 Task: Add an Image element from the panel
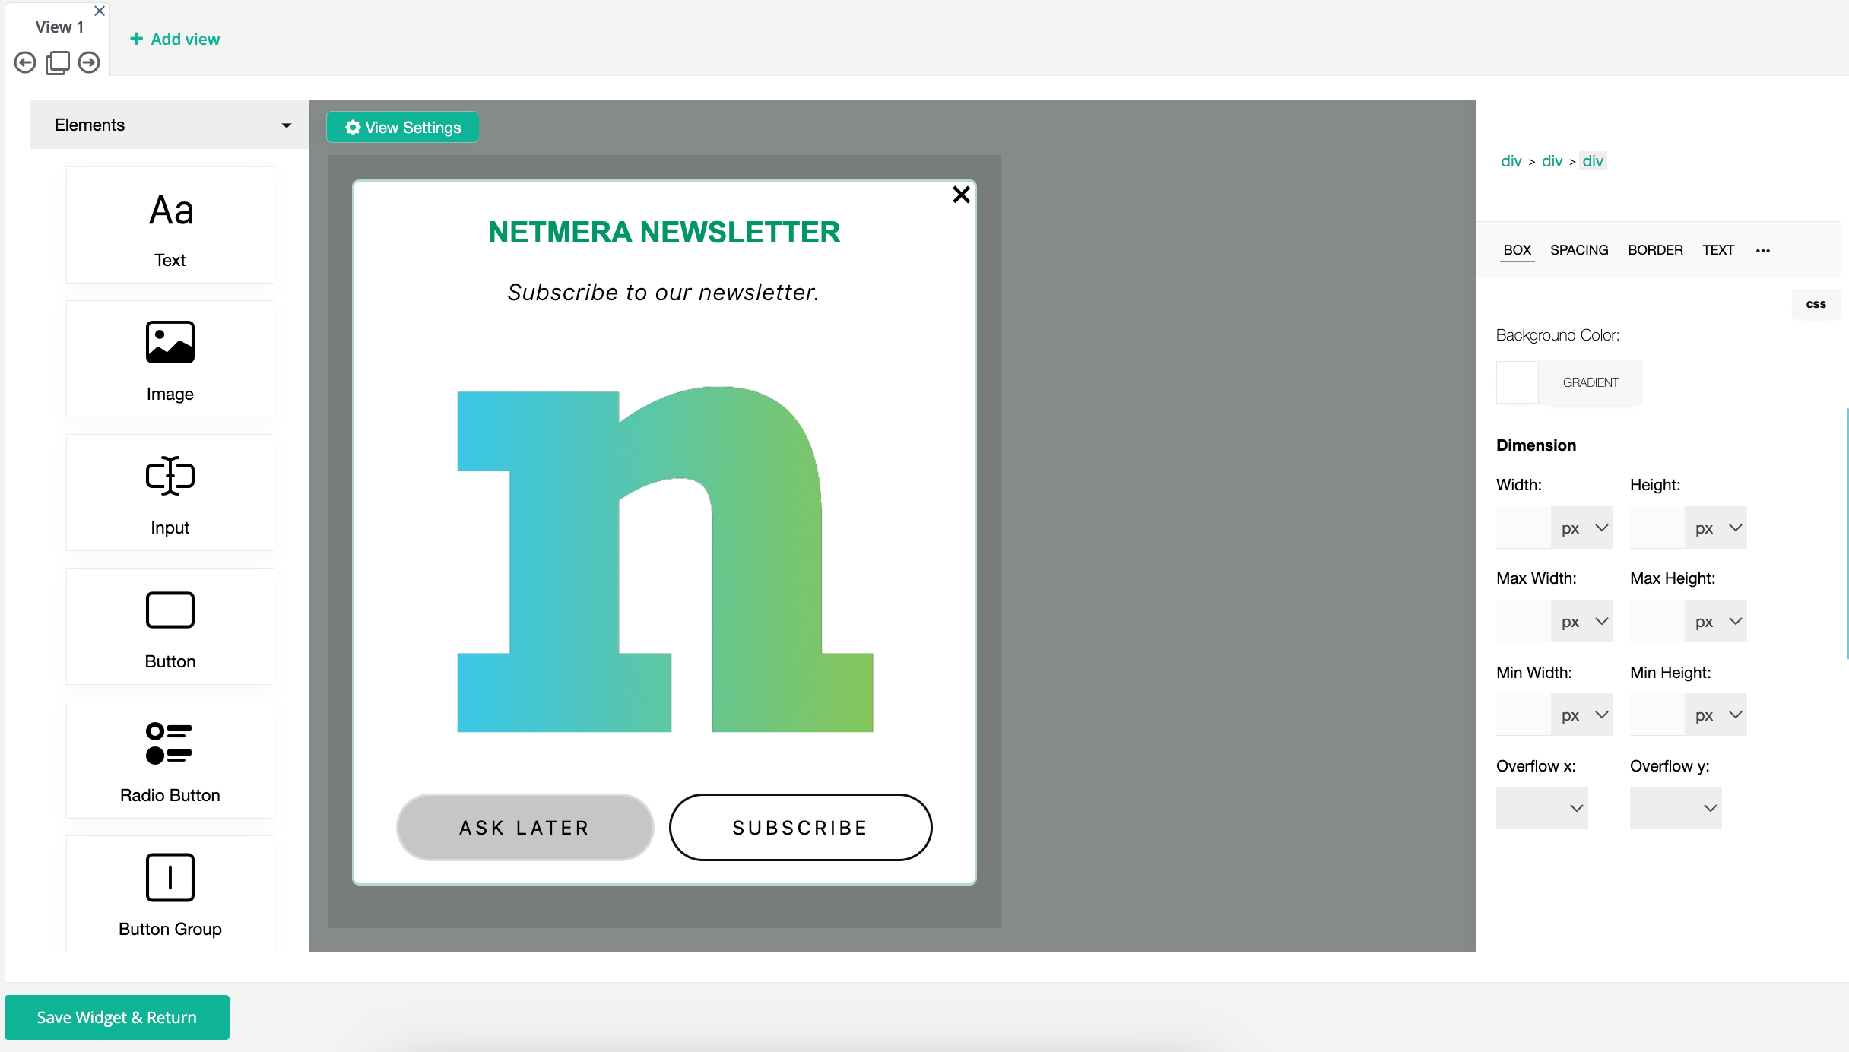tap(170, 360)
